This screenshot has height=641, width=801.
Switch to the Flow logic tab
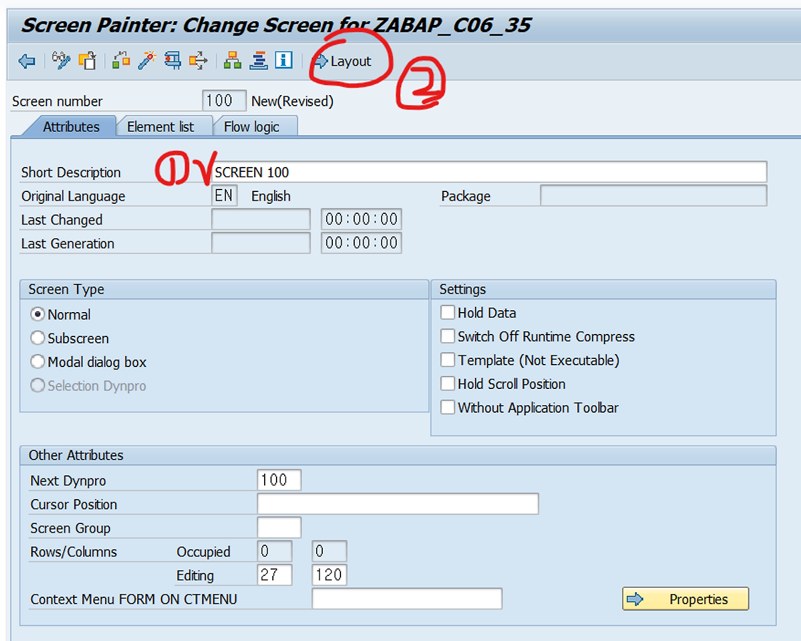(250, 126)
